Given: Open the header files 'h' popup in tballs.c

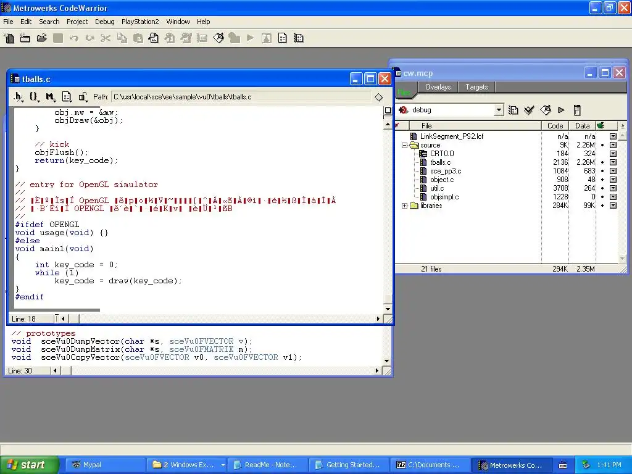Looking at the screenshot, I should click(19, 97).
